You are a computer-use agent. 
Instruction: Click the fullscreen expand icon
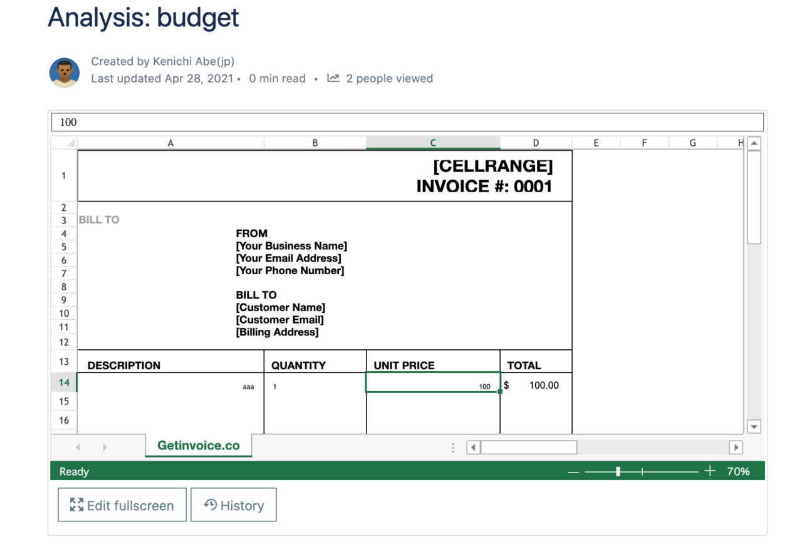[x=76, y=504]
